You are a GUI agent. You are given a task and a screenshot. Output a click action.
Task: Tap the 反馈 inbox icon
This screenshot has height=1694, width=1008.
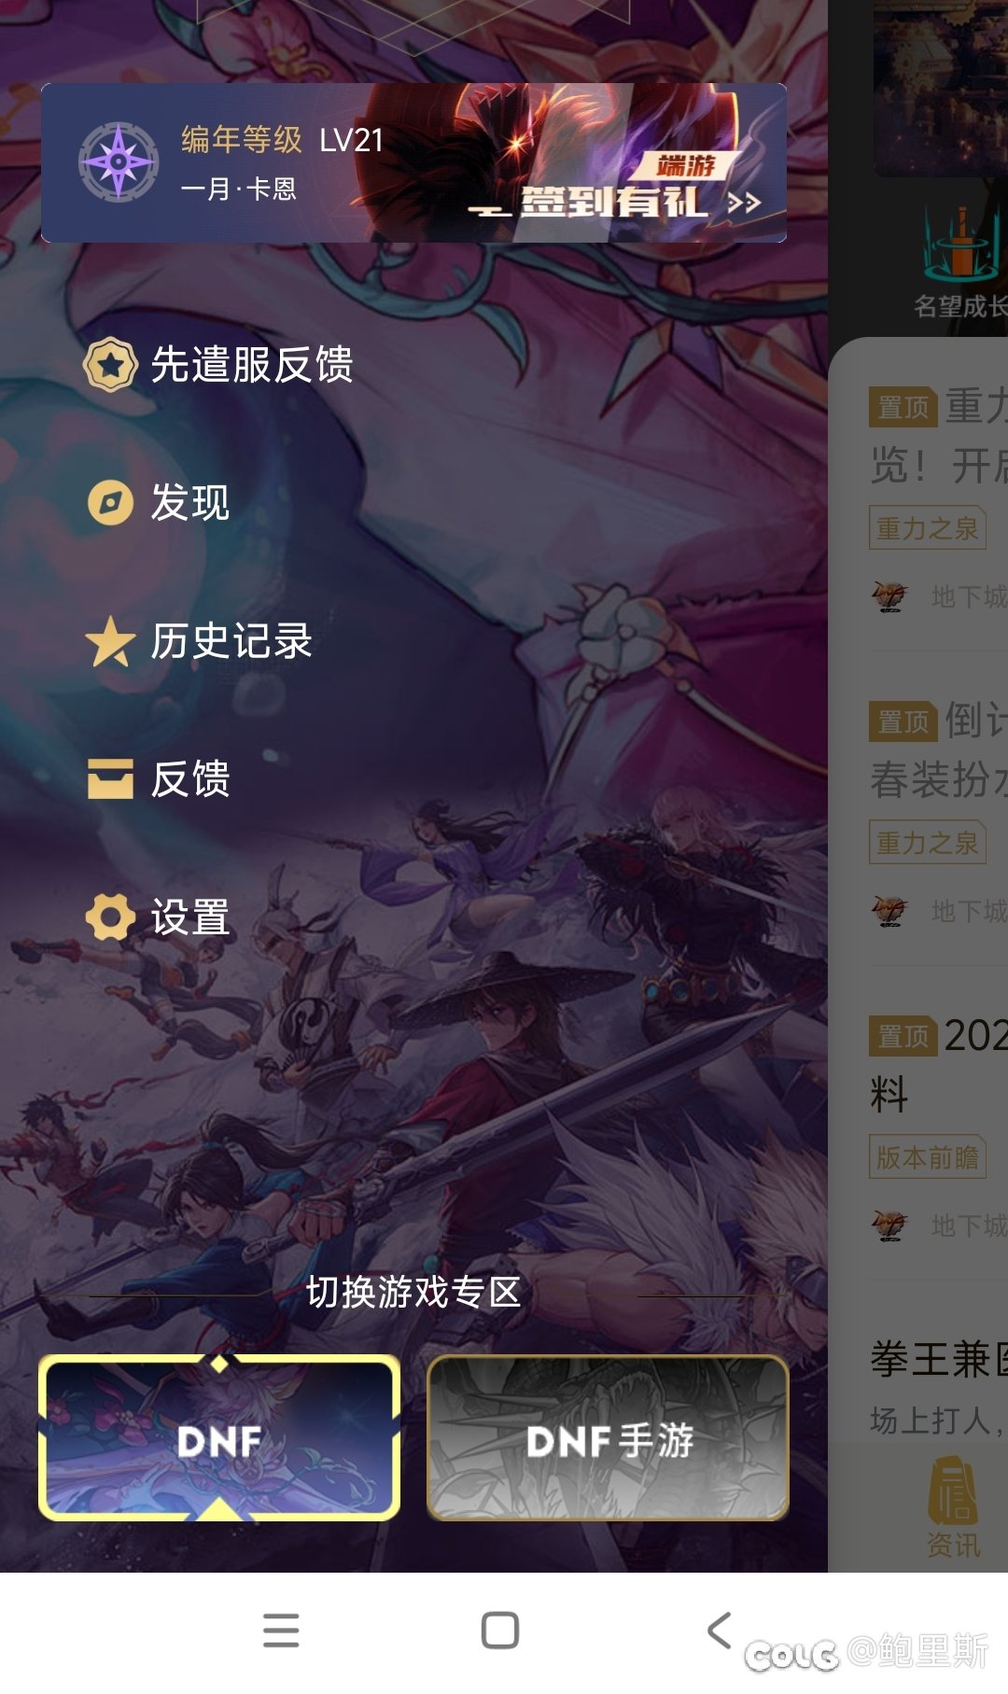pos(110,779)
